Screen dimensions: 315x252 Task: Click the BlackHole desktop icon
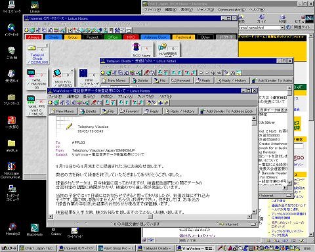35,230
